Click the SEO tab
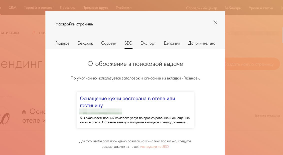The width and height of the screenshot is (283, 155). tap(128, 43)
